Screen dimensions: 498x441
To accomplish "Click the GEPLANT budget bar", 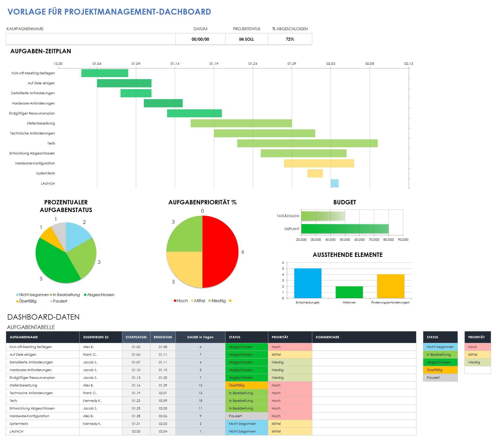I will pyautogui.click(x=345, y=229).
